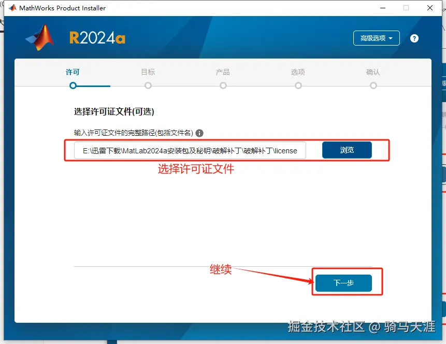The width and height of the screenshot is (446, 344).
Task: Expand the 高级选项 dropdown
Action: pos(376,38)
